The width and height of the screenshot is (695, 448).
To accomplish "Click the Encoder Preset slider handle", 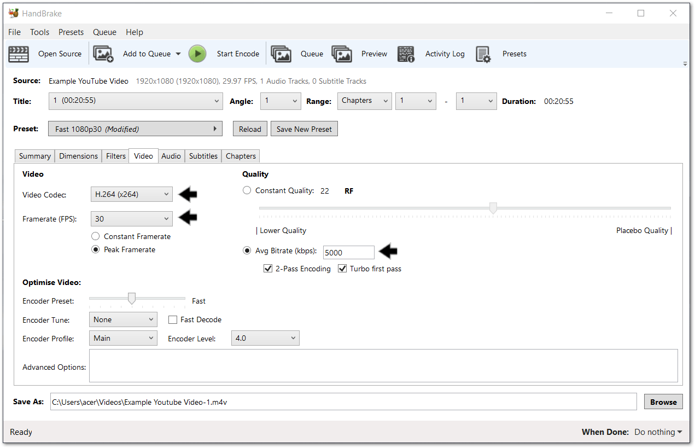I will coord(132,298).
